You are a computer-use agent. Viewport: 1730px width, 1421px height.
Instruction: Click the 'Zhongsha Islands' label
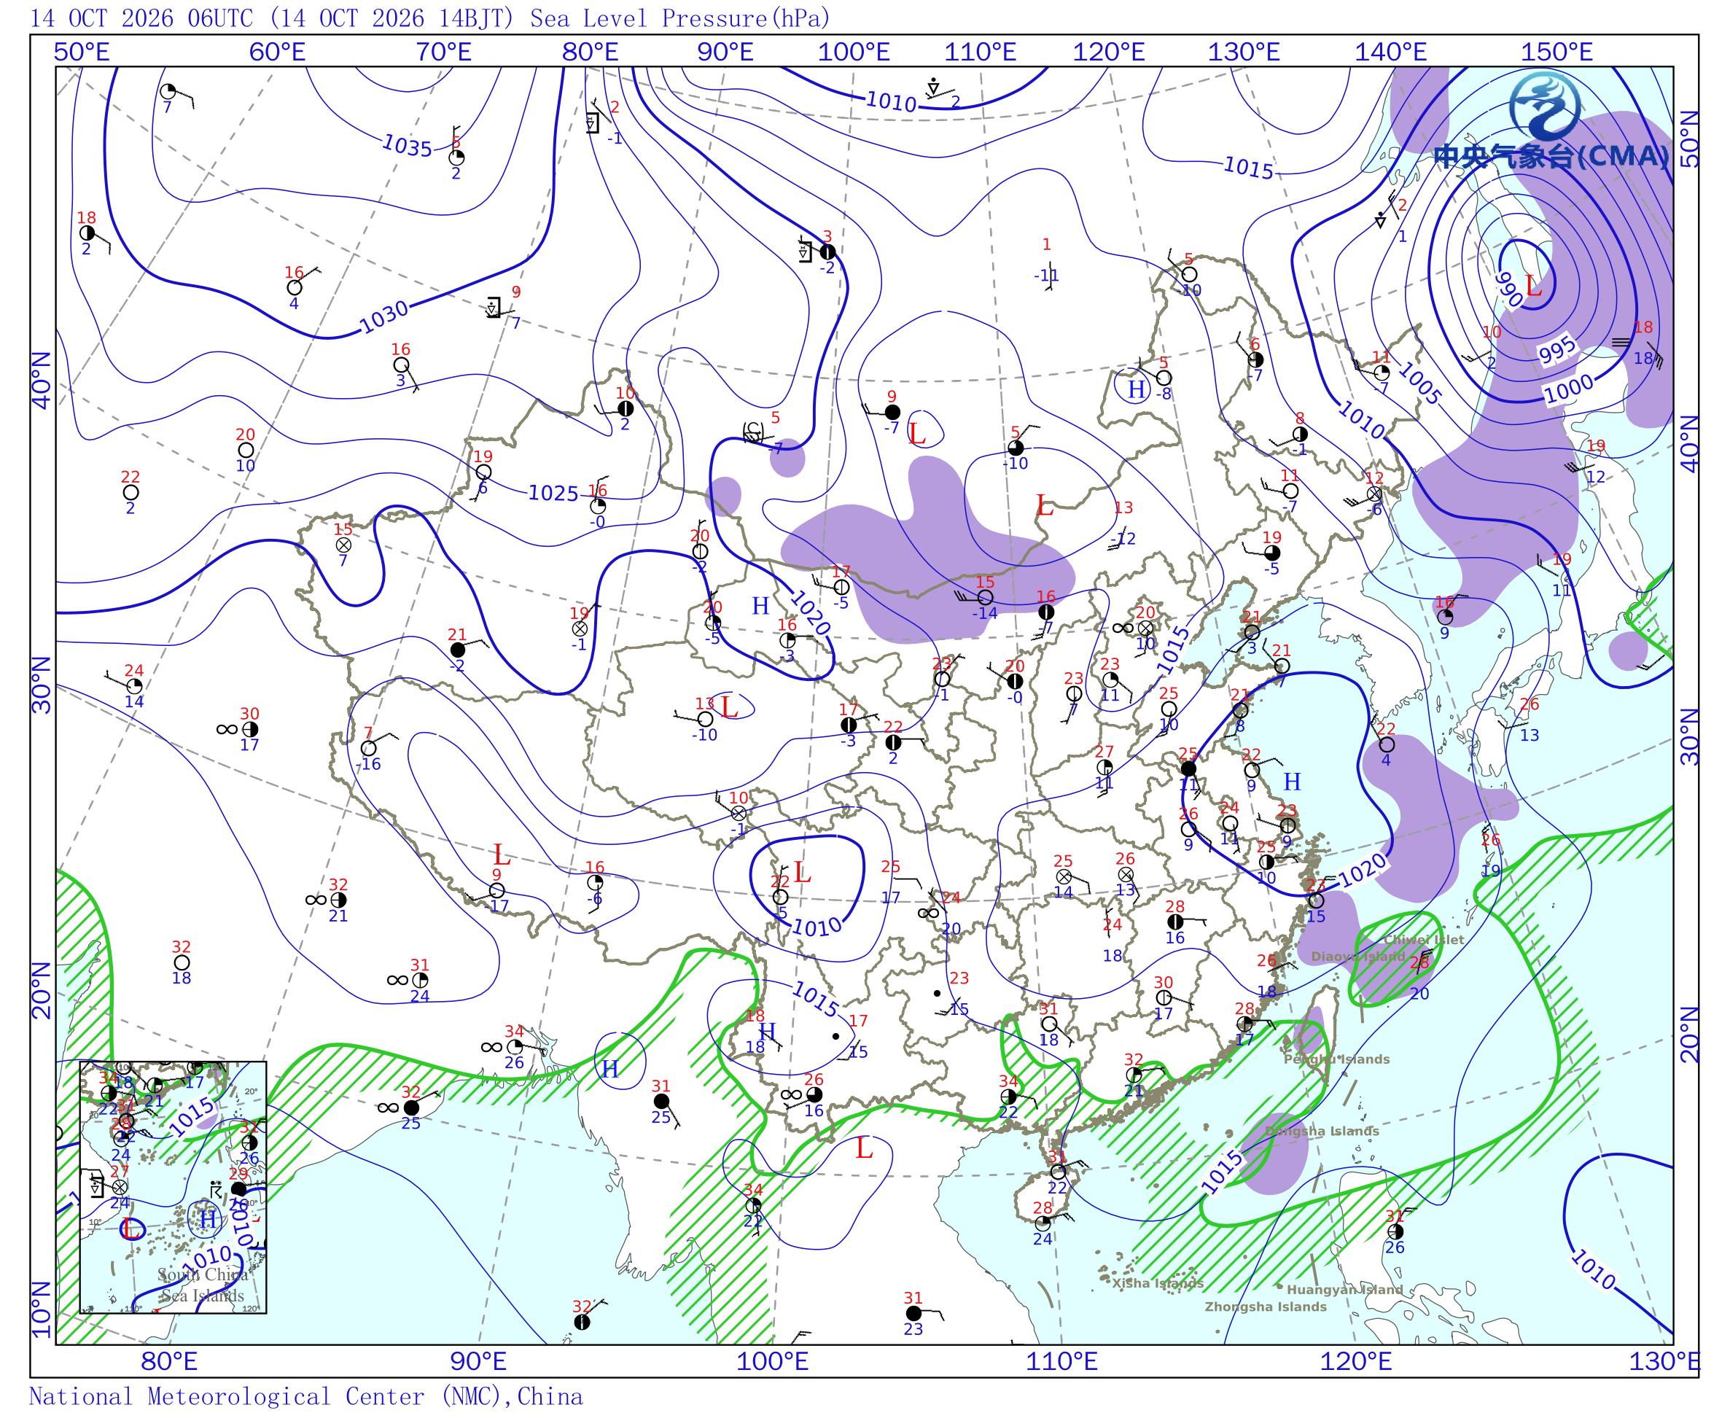[1265, 1307]
